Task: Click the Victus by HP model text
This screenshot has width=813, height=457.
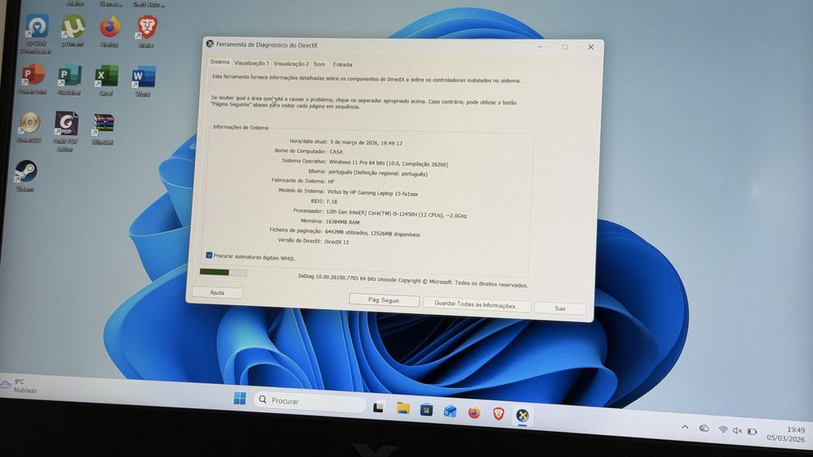Action: [x=372, y=192]
